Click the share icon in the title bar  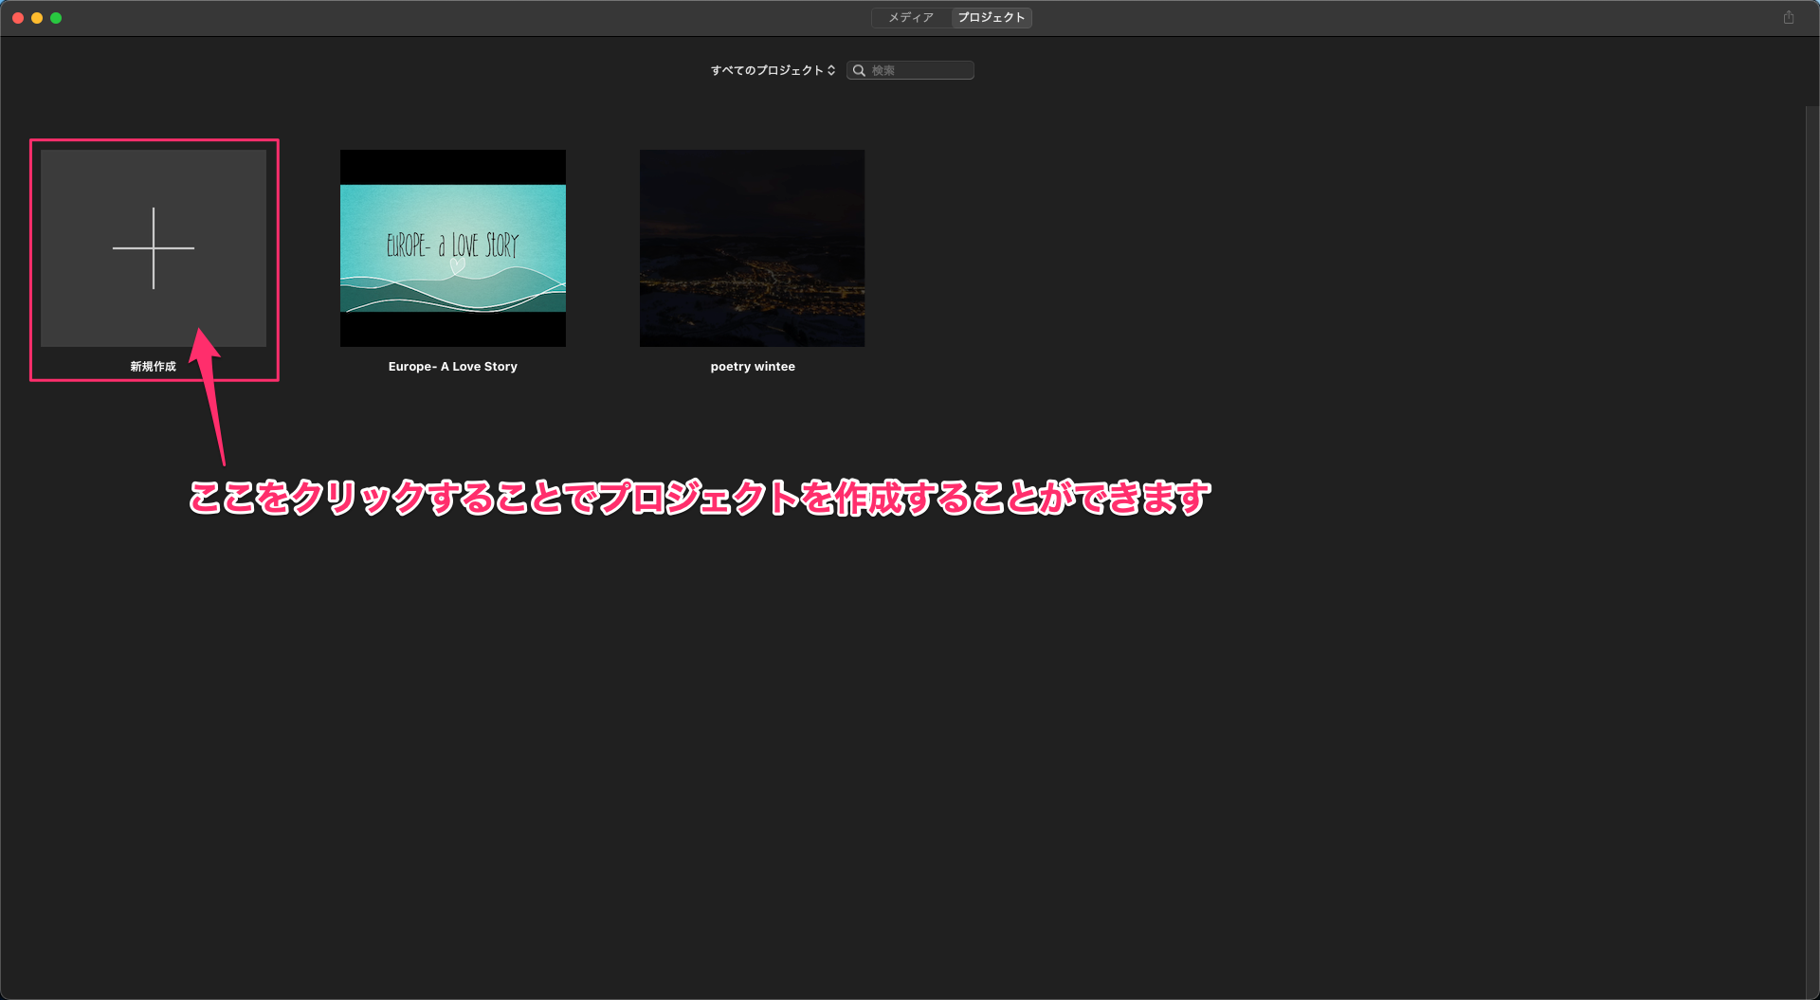click(1788, 18)
